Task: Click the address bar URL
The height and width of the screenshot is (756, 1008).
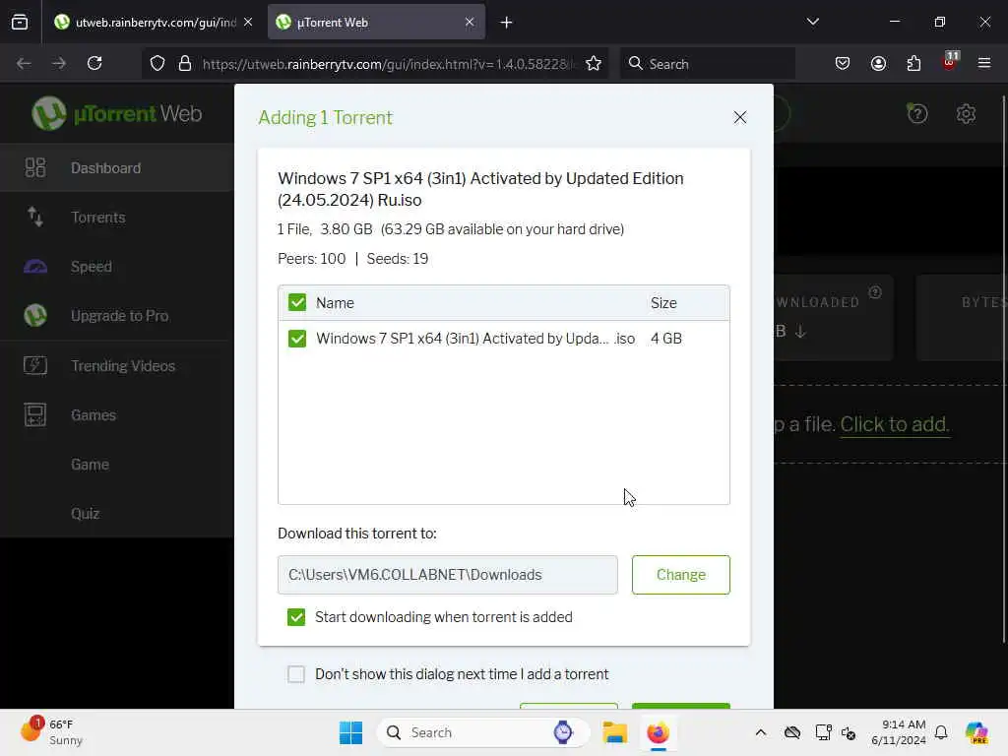Action: 386,64
